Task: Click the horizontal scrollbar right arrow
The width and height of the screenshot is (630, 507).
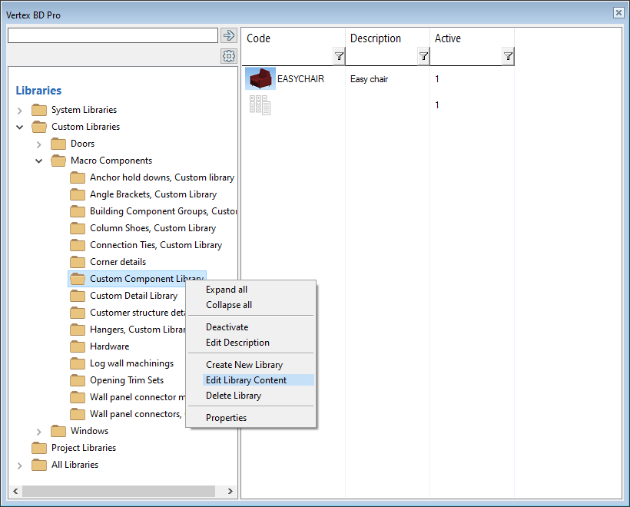Action: pyautogui.click(x=230, y=491)
